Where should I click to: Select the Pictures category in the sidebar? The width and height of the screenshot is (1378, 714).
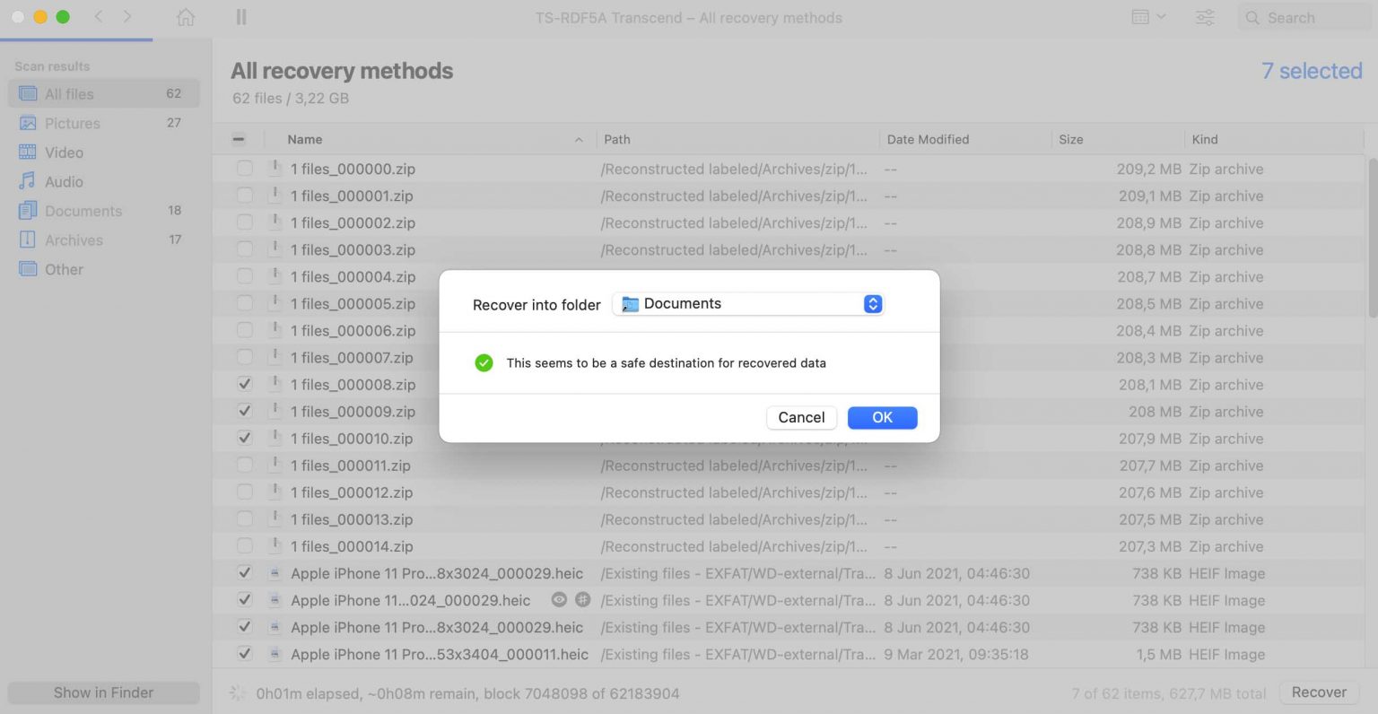(x=72, y=123)
